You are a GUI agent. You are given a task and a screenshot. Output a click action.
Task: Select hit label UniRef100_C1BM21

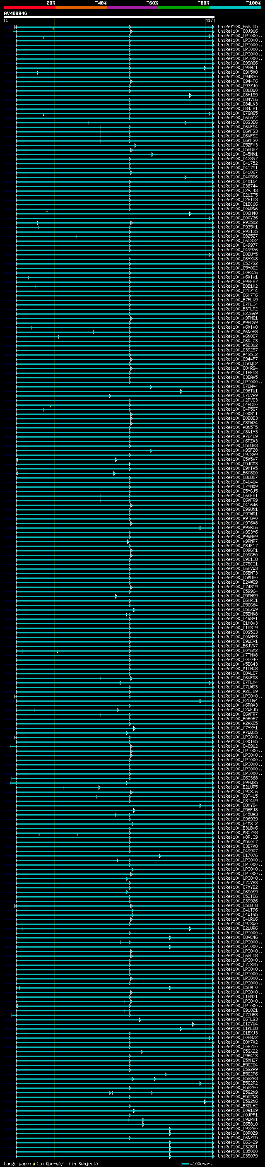pyautogui.click(x=238, y=997)
